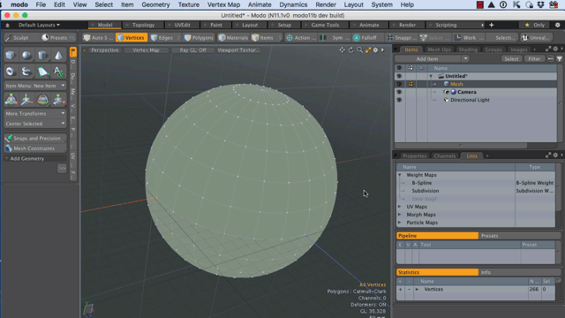
Task: Click the viewport rotate icon
Action: click(351, 50)
